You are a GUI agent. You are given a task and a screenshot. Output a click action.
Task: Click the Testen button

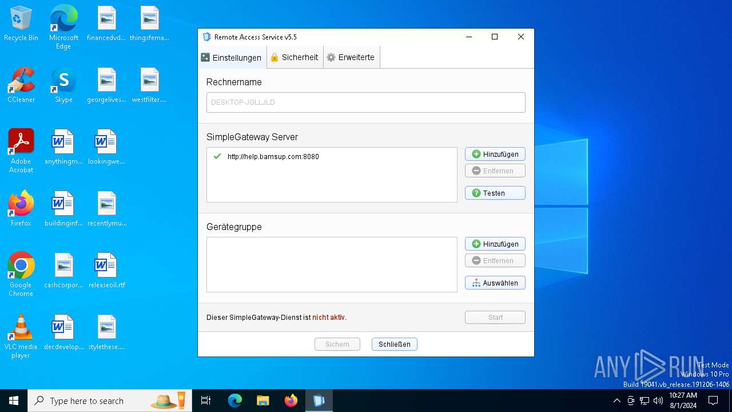point(495,193)
